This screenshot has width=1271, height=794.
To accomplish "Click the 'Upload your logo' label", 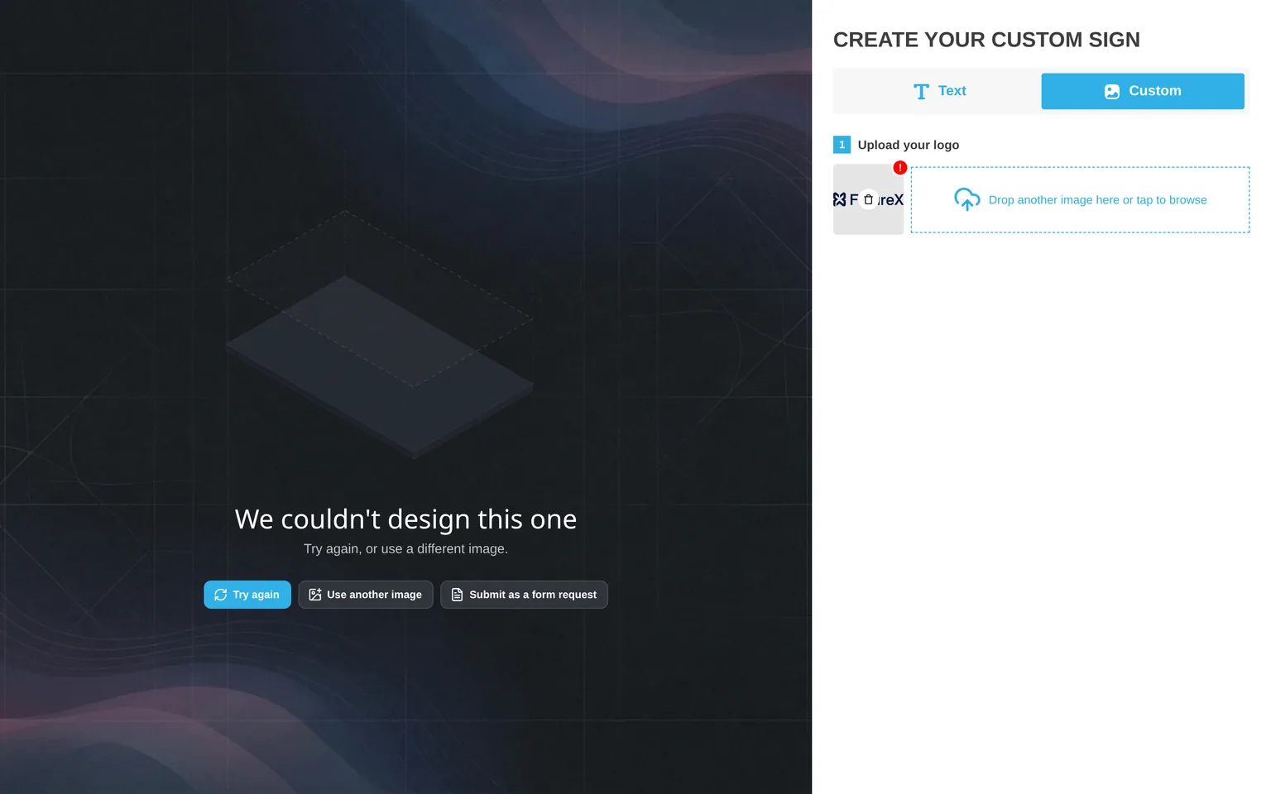I will pos(909,145).
